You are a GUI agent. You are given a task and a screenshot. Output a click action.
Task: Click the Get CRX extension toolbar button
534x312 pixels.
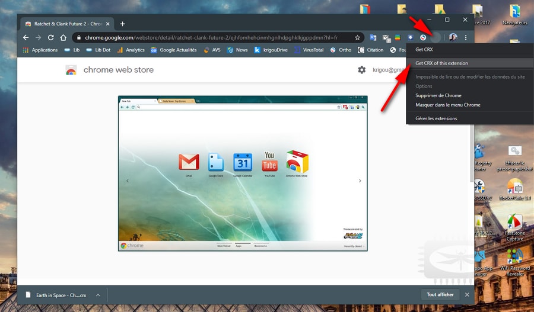(436, 37)
